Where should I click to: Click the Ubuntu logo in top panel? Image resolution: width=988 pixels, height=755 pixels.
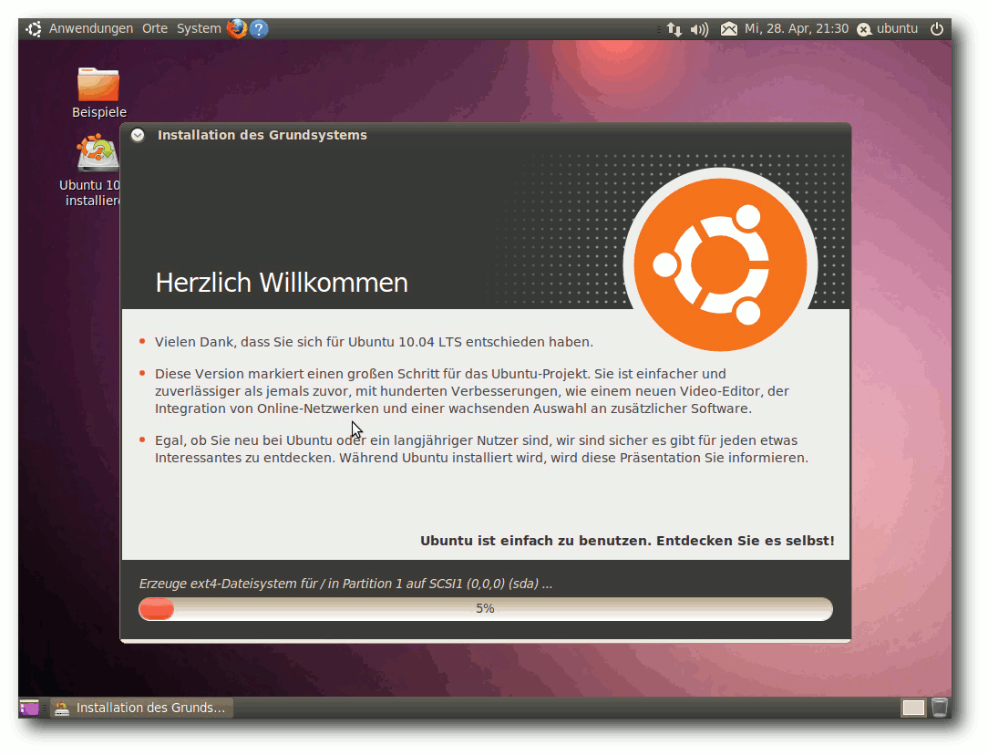pos(34,29)
